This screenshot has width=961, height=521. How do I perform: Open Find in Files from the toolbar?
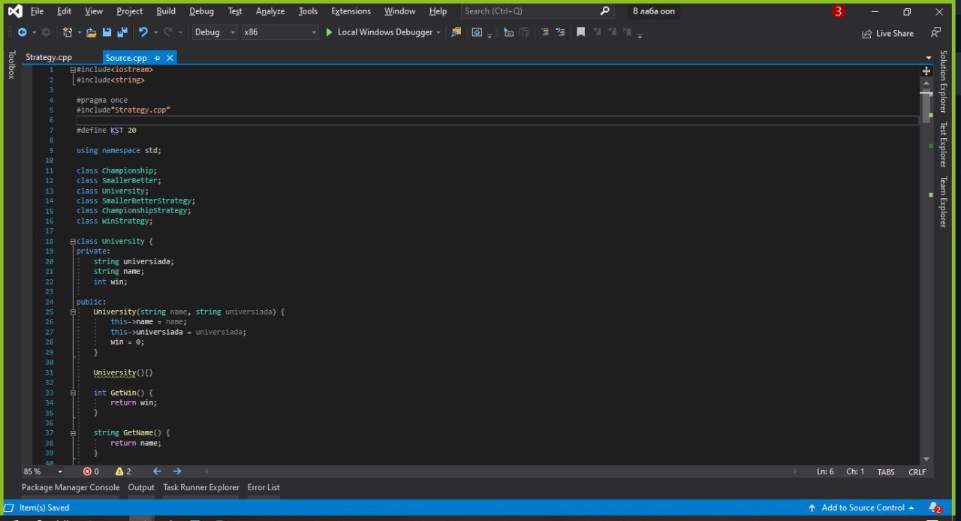[456, 32]
